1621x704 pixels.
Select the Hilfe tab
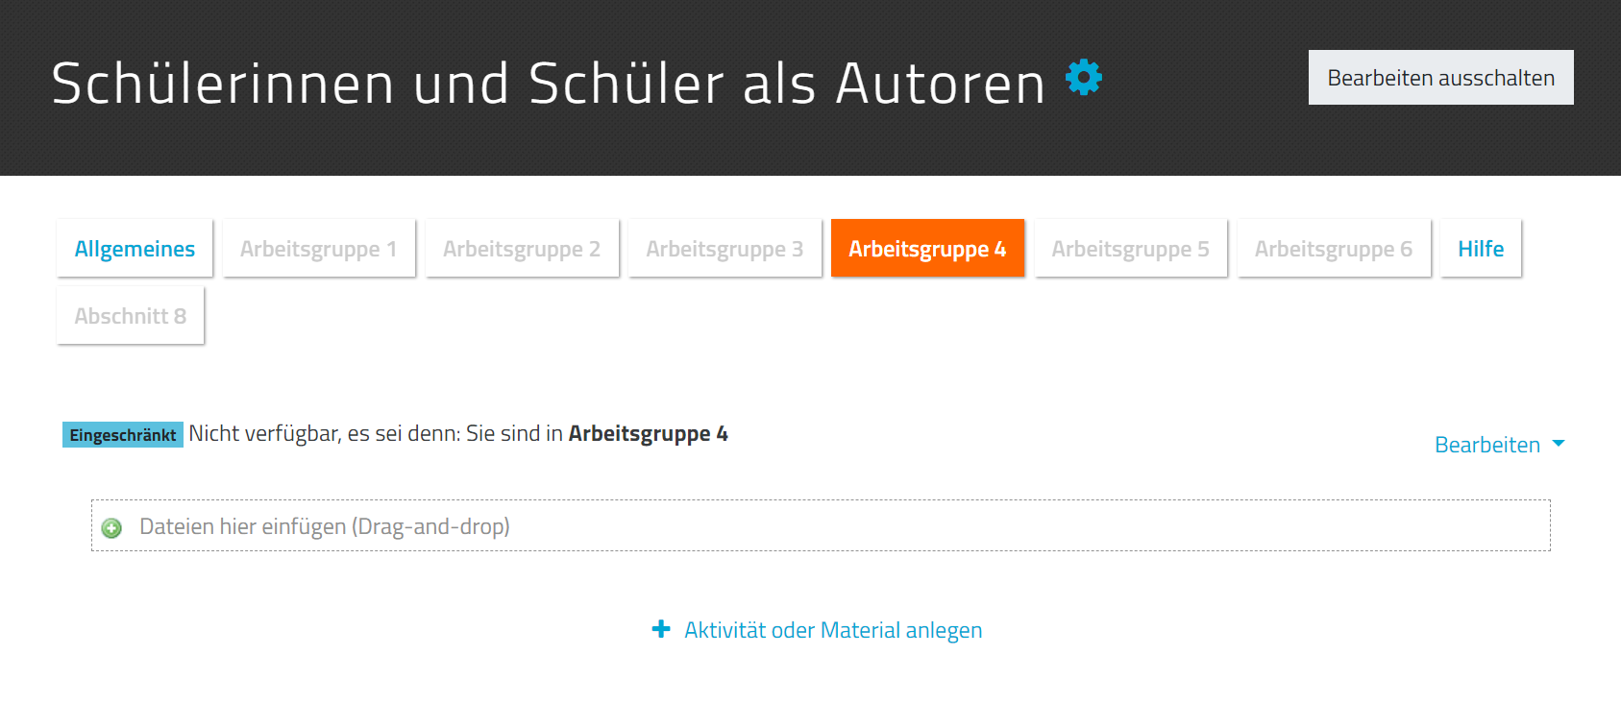(1481, 249)
